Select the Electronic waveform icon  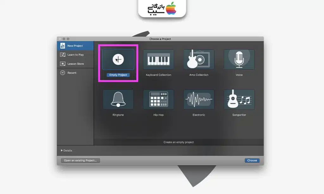(x=199, y=99)
